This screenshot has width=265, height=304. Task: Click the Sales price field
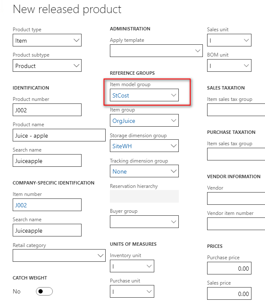229,293
